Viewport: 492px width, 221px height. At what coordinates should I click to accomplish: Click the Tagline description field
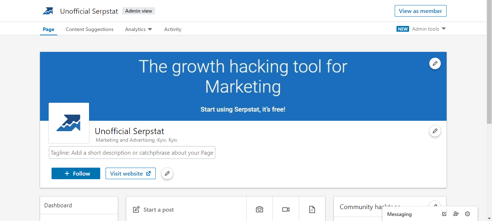[132, 153]
